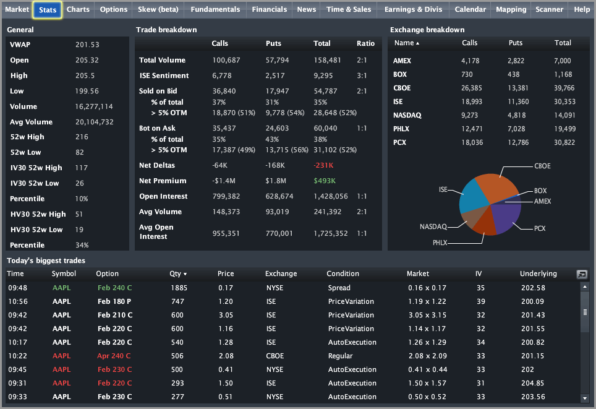Sort exchange breakdown by Calls column
This screenshot has height=409, width=596.
469,43
